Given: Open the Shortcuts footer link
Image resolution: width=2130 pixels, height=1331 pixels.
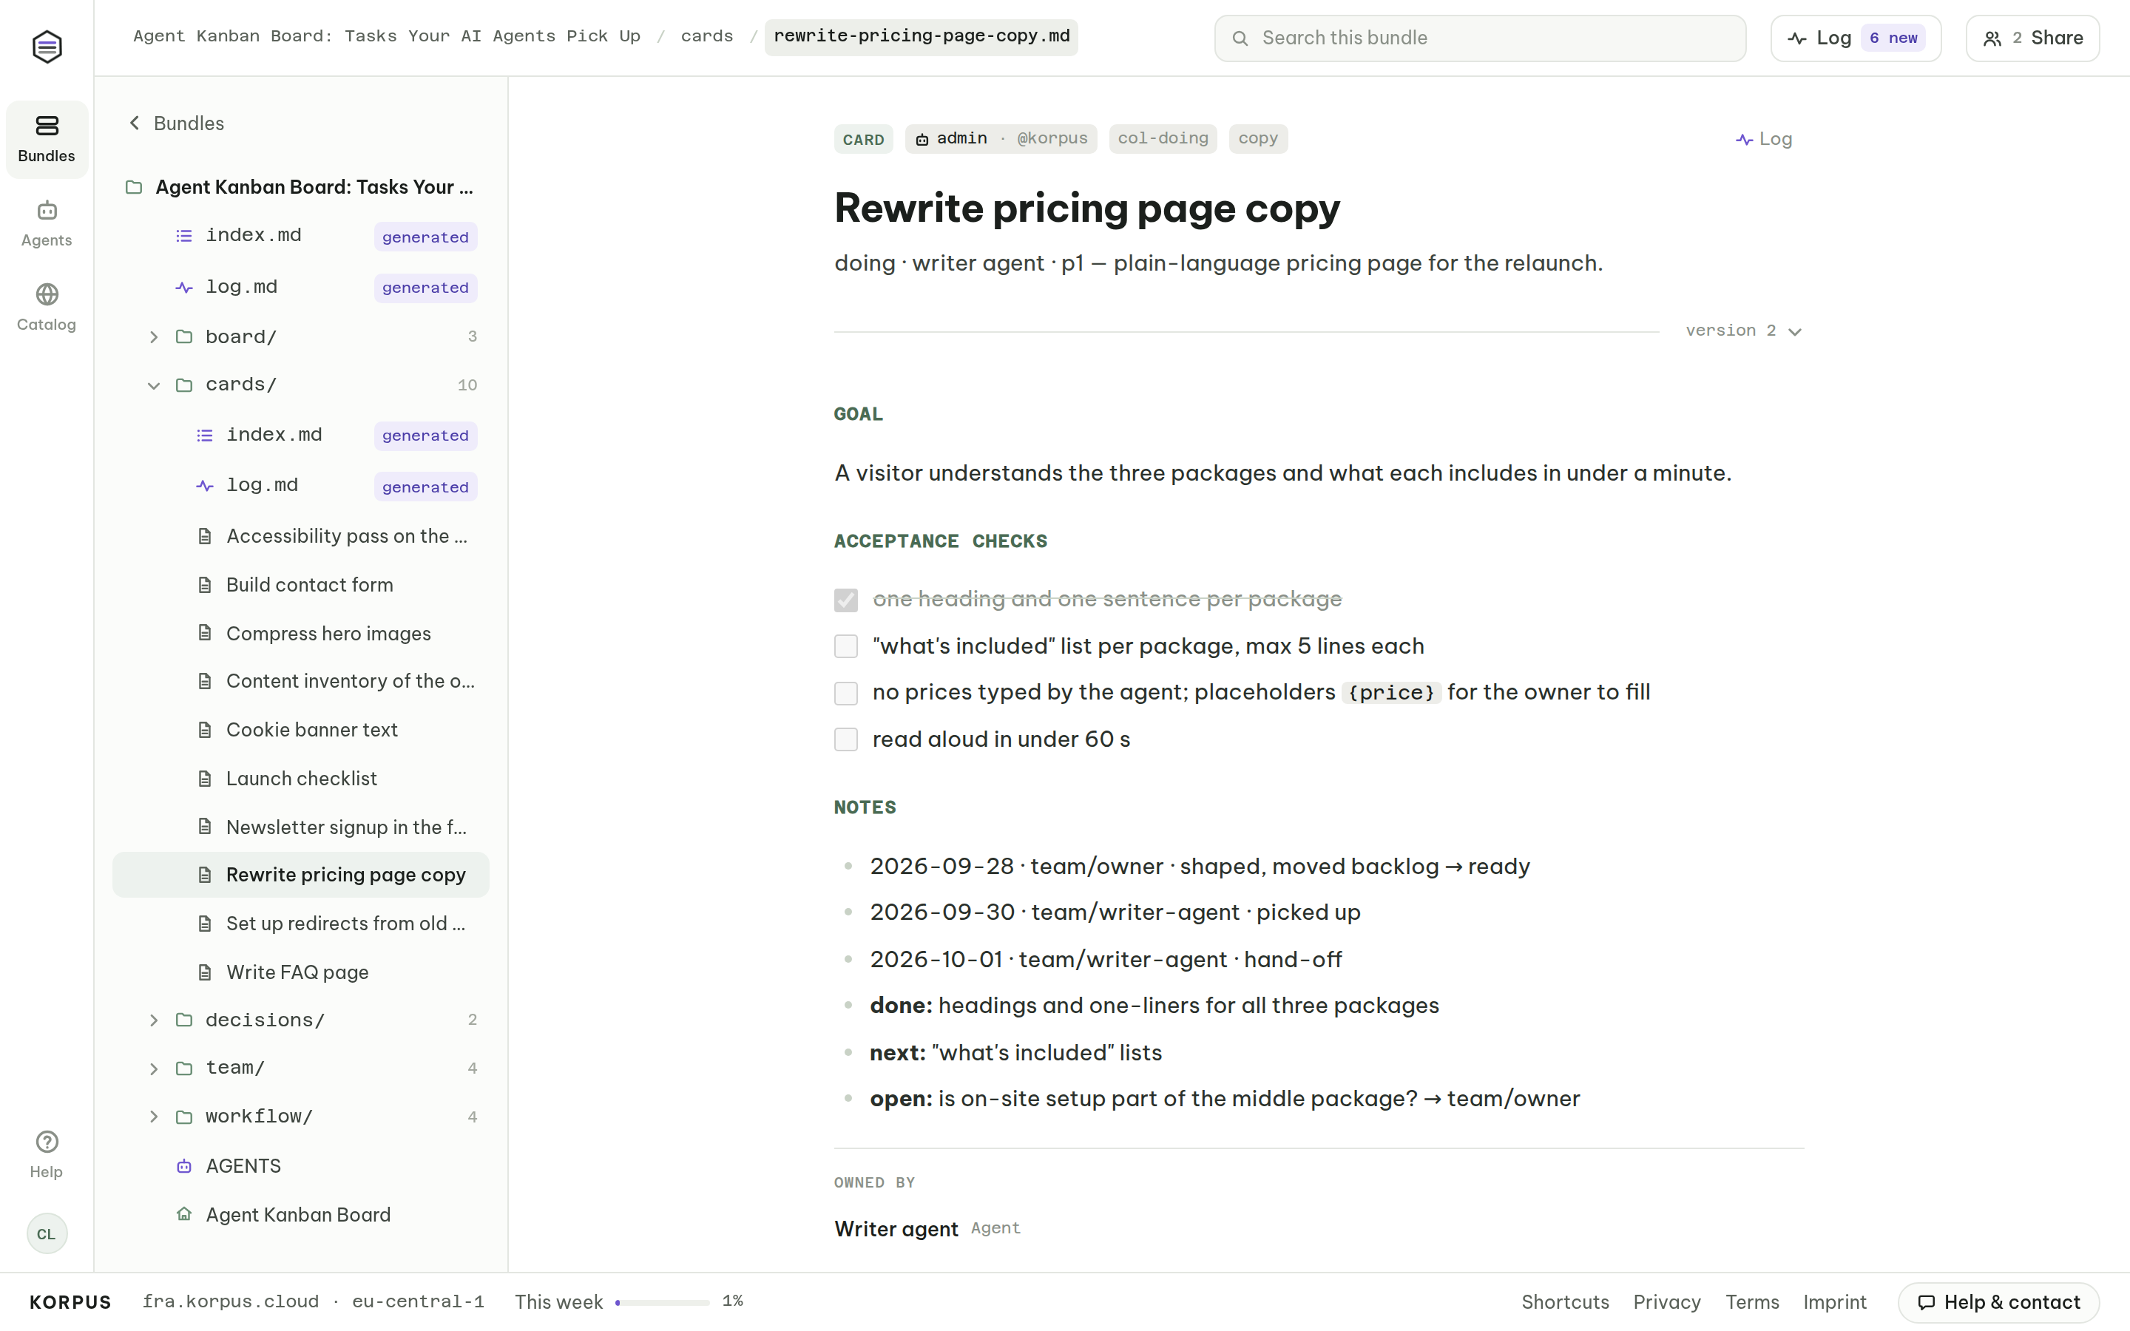Looking at the screenshot, I should (1565, 1302).
